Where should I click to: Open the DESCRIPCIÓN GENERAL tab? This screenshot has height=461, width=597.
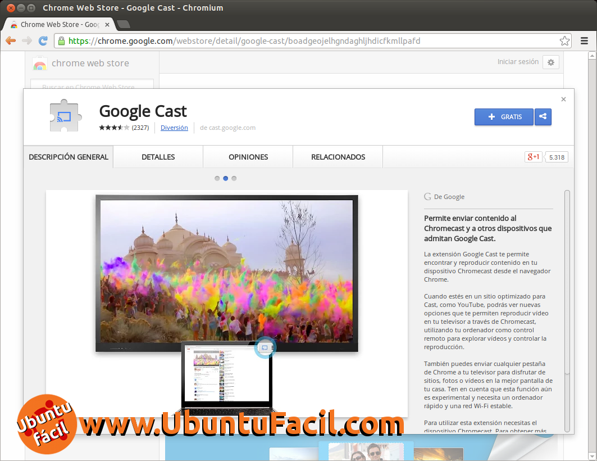(x=69, y=157)
